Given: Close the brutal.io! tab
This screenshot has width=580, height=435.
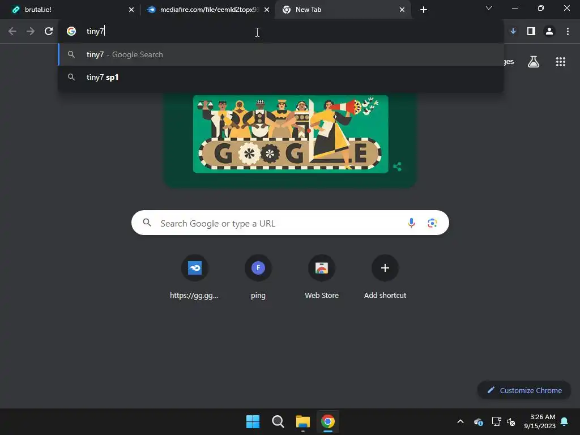Looking at the screenshot, I should coord(131,10).
